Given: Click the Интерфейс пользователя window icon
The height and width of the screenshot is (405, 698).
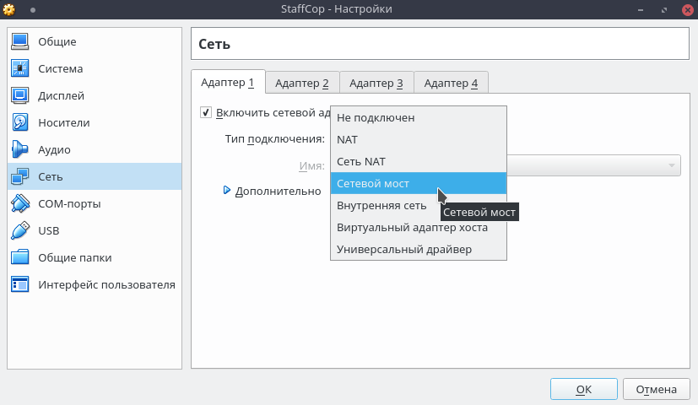Looking at the screenshot, I should [20, 285].
